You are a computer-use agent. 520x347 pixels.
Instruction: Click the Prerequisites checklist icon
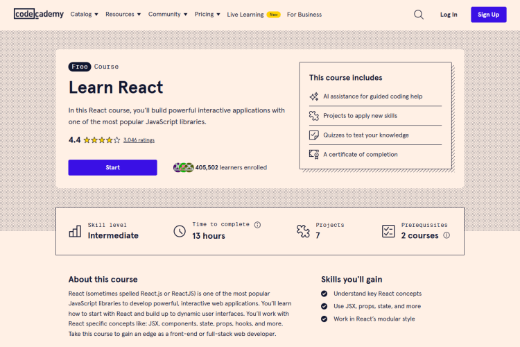click(x=388, y=231)
